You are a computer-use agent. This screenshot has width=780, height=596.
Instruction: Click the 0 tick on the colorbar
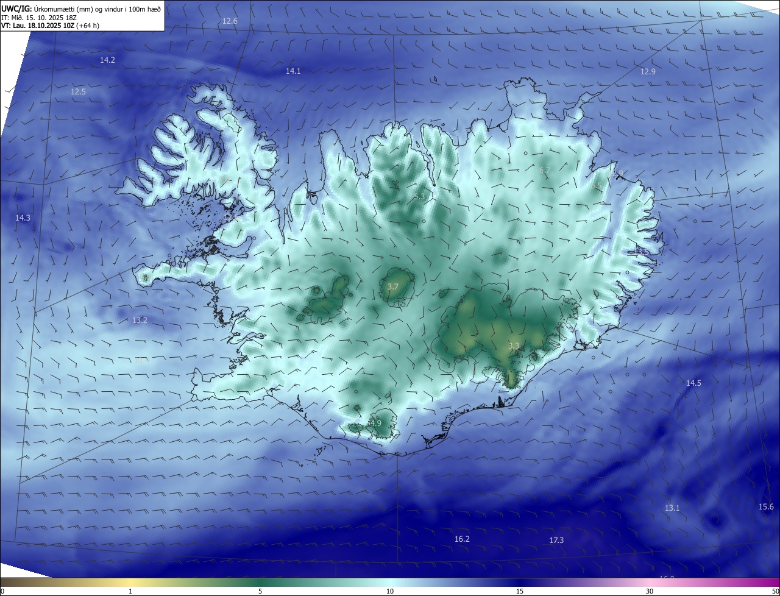pyautogui.click(x=2, y=591)
